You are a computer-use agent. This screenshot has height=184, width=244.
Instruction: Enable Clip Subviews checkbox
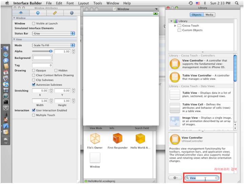[34, 80]
